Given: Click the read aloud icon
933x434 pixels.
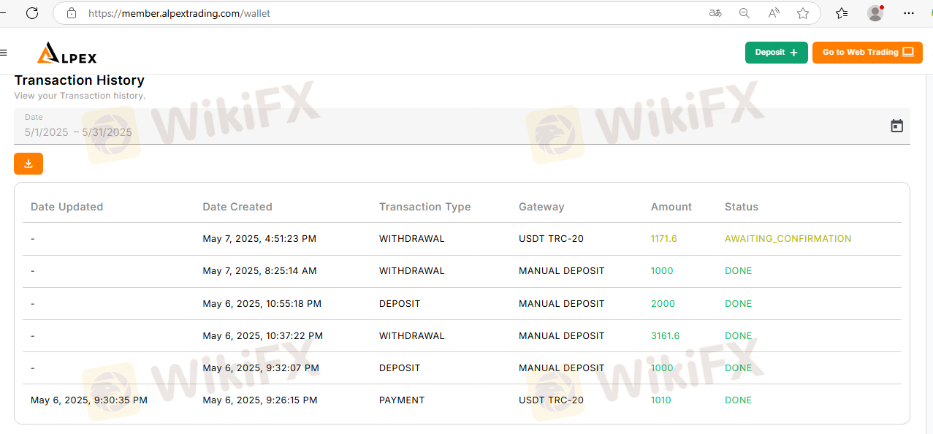Looking at the screenshot, I should click(774, 13).
